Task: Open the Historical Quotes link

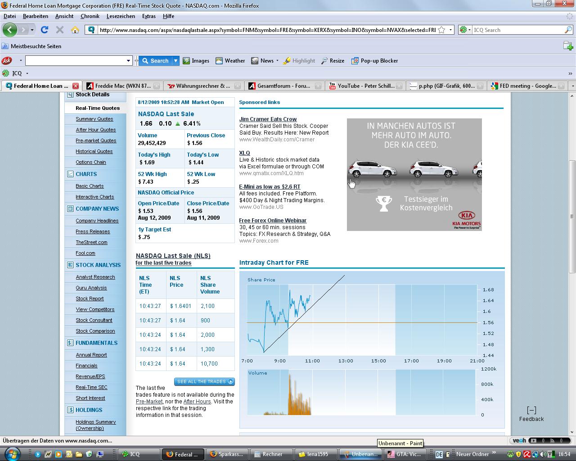Action: 94,151
